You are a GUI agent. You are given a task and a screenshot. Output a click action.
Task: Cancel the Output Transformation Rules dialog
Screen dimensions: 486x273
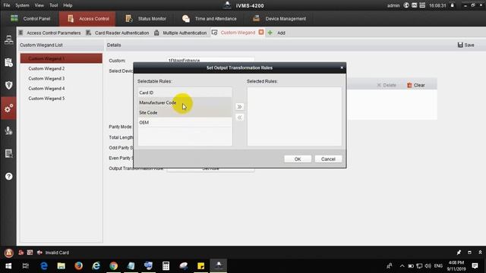tap(328, 158)
